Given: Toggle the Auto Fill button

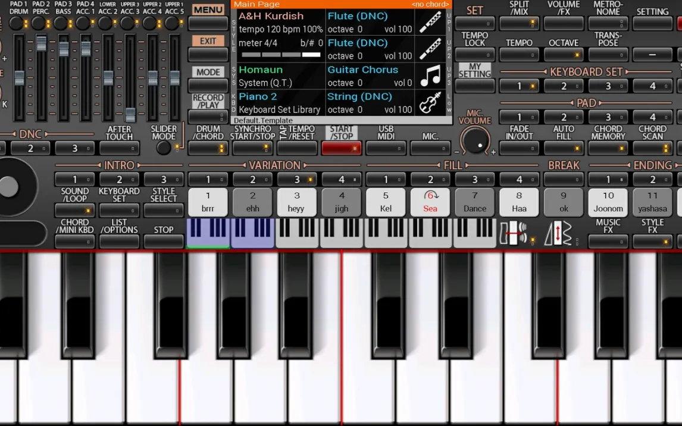Looking at the screenshot, I should (x=564, y=148).
